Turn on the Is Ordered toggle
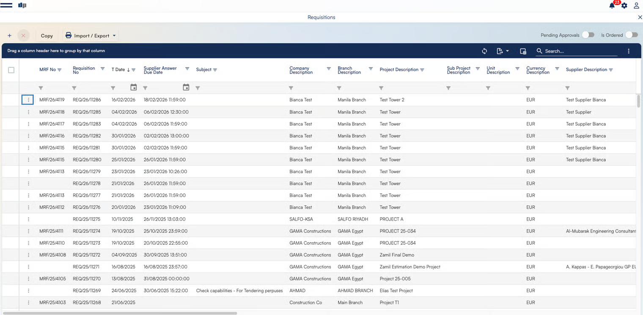643x315 pixels. (631, 35)
